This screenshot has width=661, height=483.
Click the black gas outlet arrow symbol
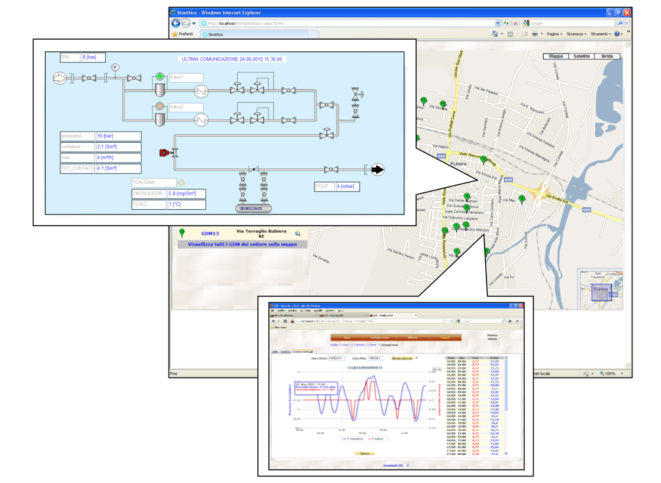(377, 169)
